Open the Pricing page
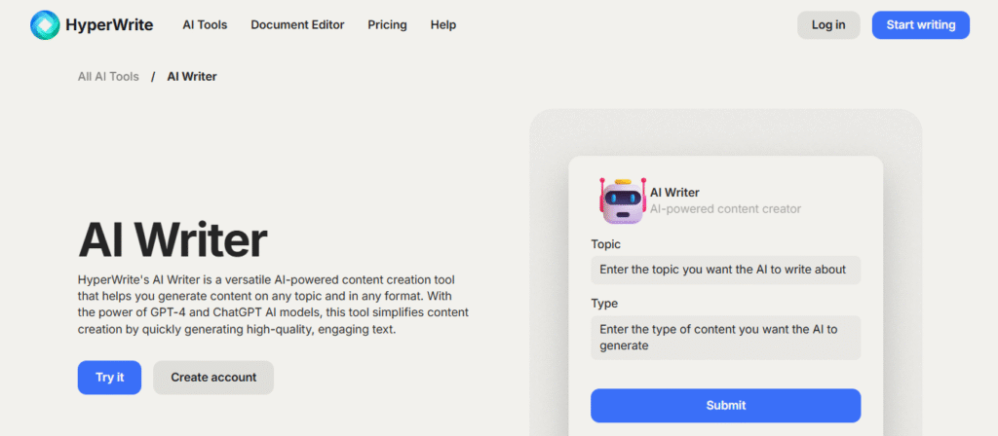This screenshot has width=998, height=436. click(387, 25)
